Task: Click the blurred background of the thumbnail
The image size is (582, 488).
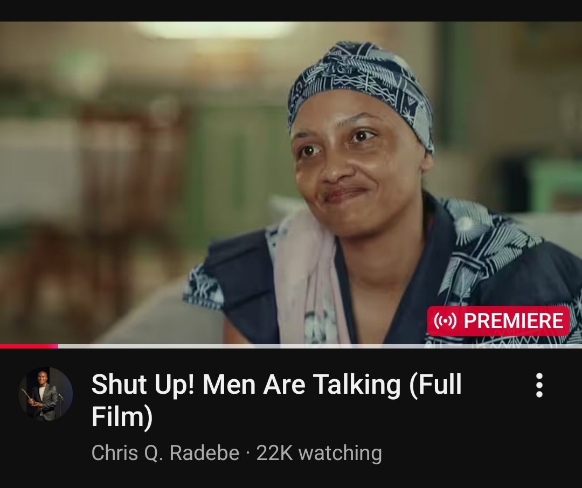Action: 112,167
